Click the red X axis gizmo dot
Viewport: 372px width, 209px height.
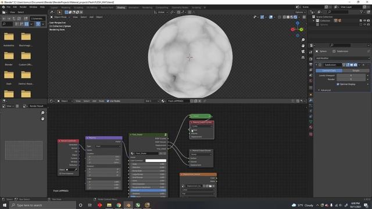pos(293,30)
